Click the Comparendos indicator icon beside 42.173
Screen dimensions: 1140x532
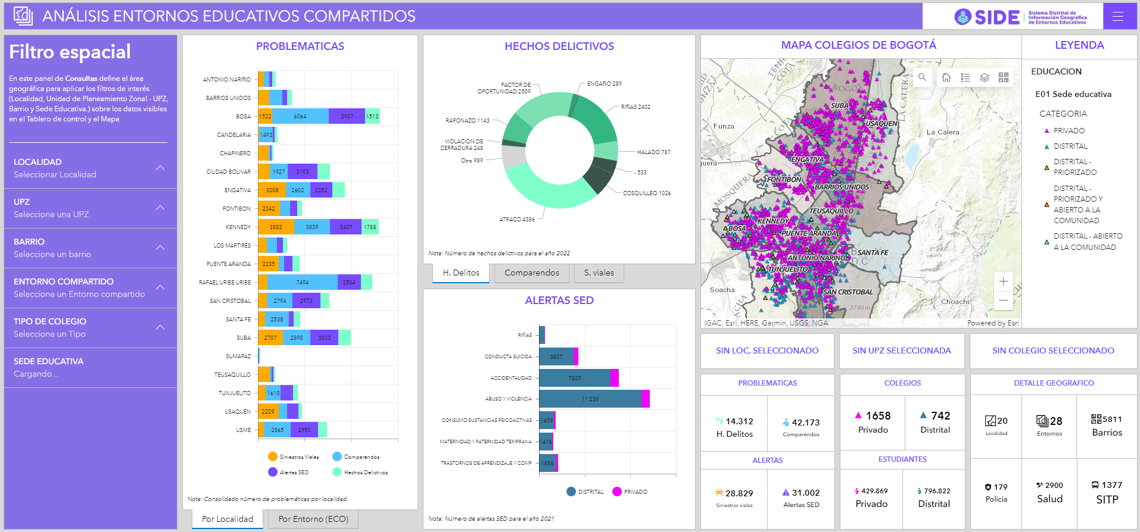(x=786, y=423)
